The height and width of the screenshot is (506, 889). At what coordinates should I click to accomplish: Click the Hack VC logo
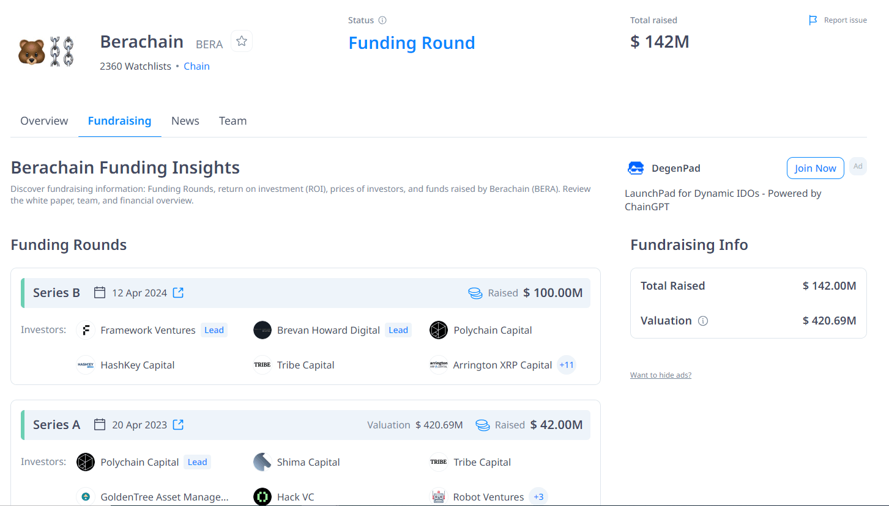point(262,497)
